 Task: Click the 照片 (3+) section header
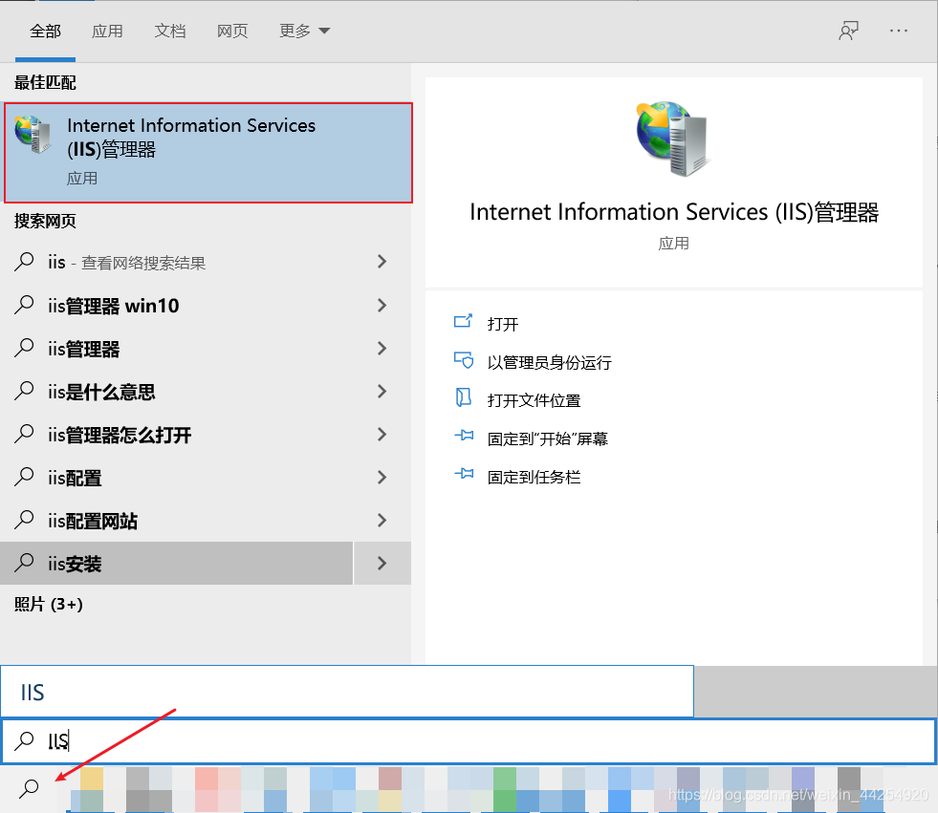coord(49,604)
